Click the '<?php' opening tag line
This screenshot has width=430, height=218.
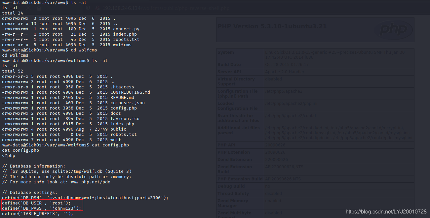tap(9, 156)
